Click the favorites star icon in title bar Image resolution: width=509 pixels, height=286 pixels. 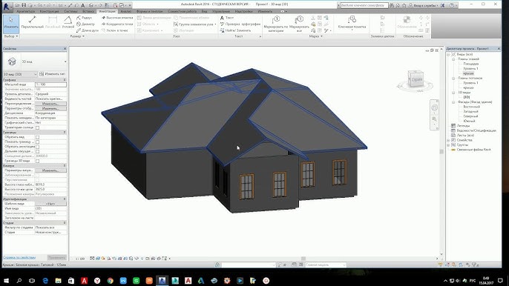click(404, 5)
